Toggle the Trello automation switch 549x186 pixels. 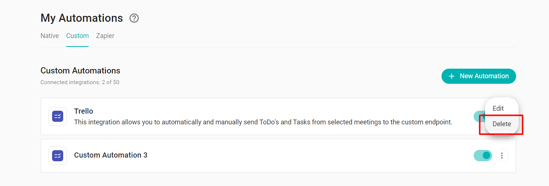point(479,116)
